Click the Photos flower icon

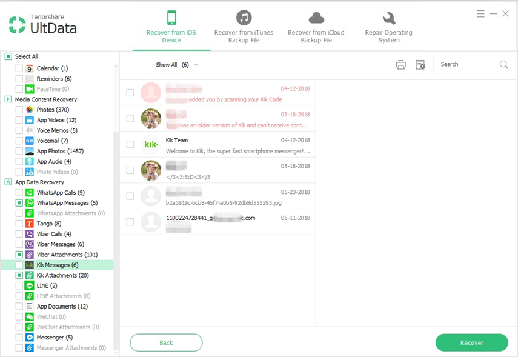point(30,110)
